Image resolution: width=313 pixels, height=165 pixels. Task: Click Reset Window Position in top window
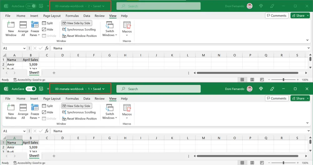click(79, 36)
